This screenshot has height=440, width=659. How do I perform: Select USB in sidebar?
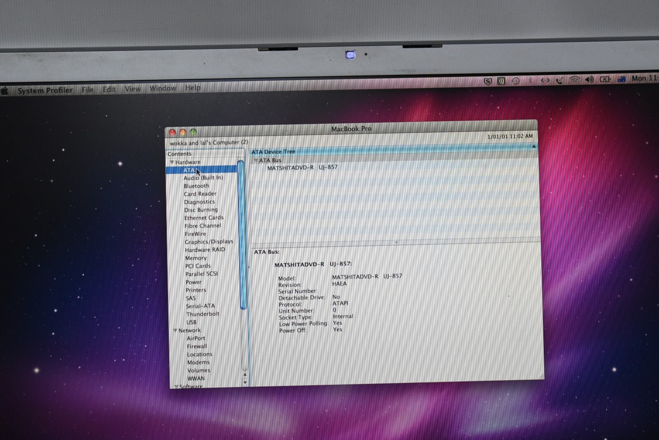(x=191, y=322)
